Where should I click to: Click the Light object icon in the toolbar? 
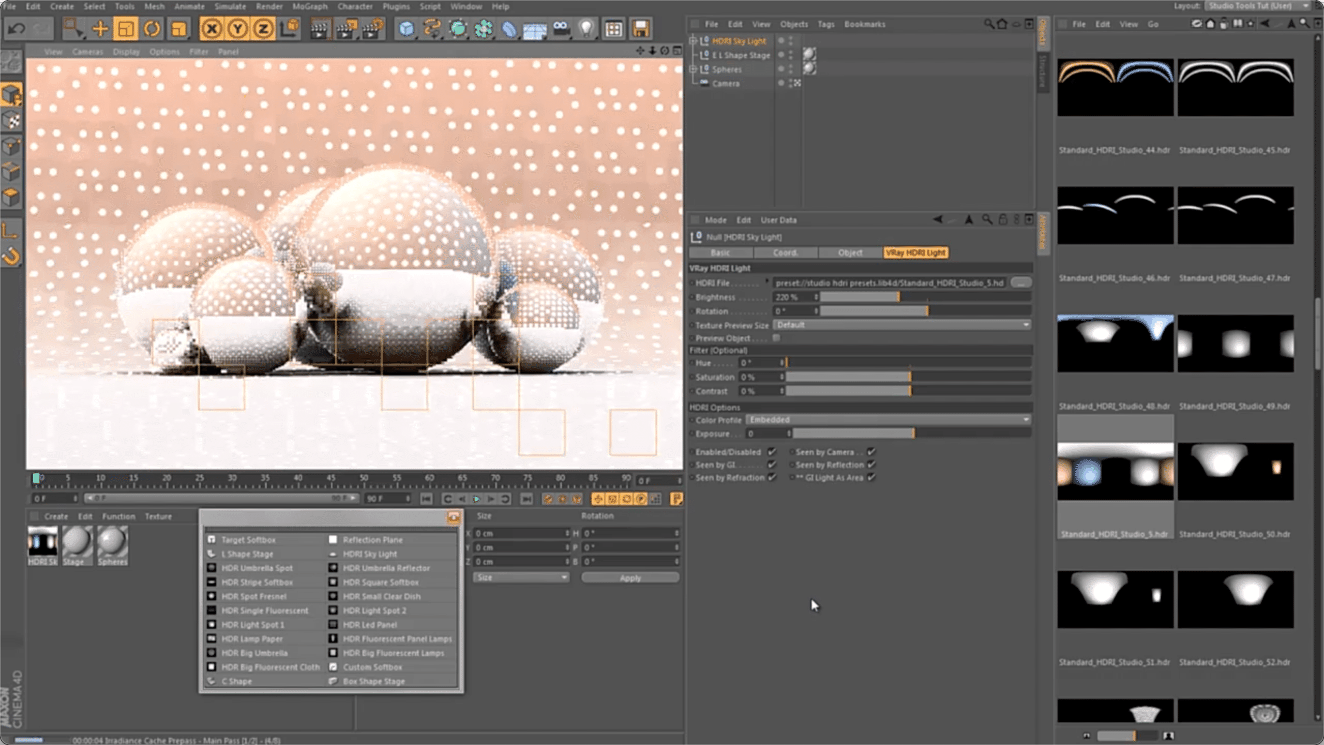(x=587, y=28)
